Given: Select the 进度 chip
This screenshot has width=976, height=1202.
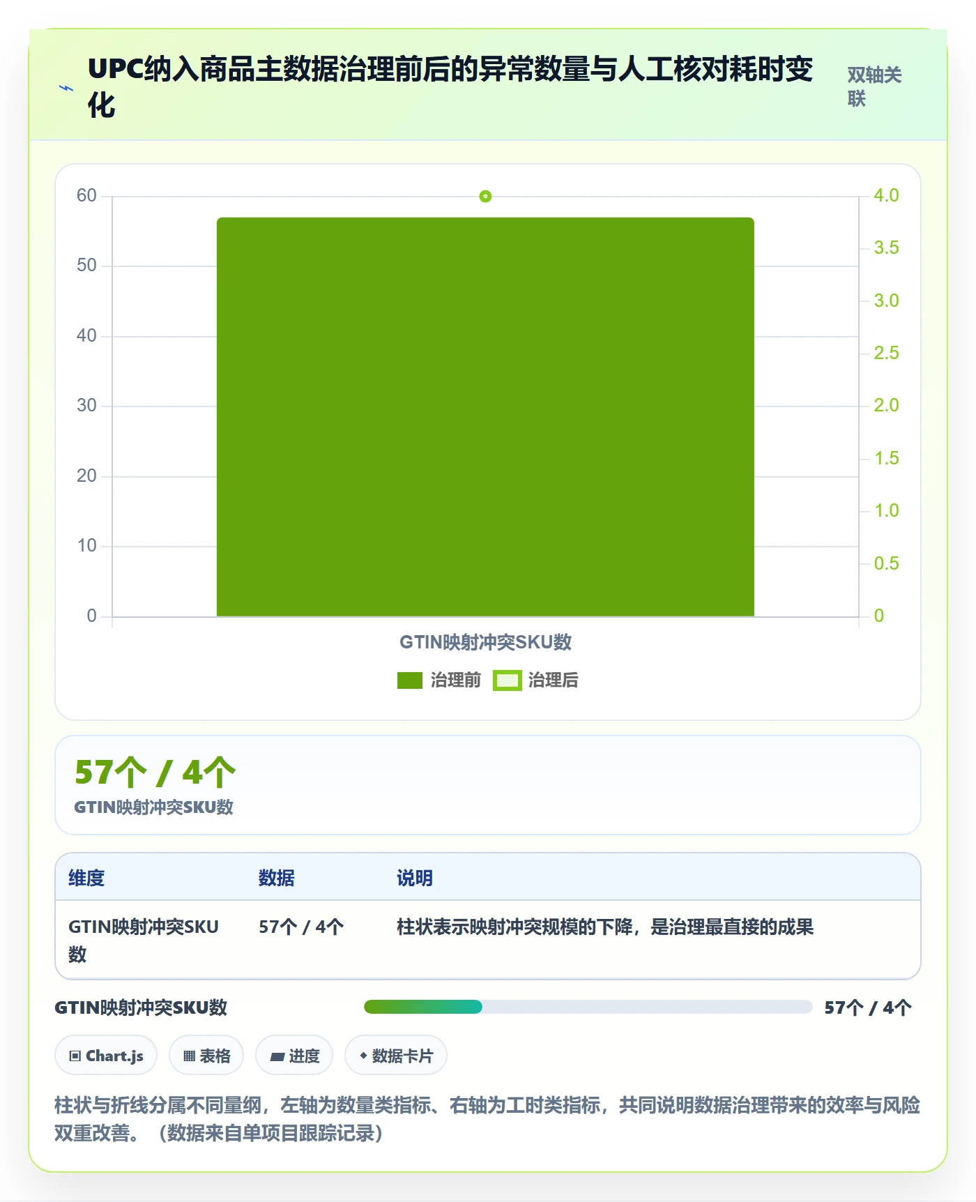Looking at the screenshot, I should click(294, 1056).
